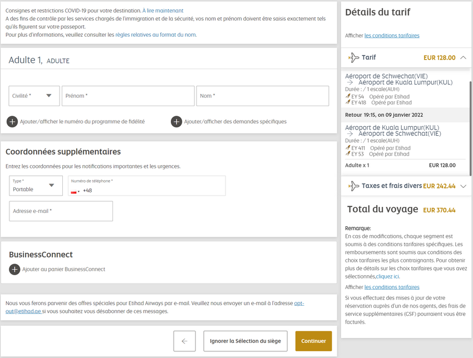Click the EY 54 flight number text

(x=358, y=97)
